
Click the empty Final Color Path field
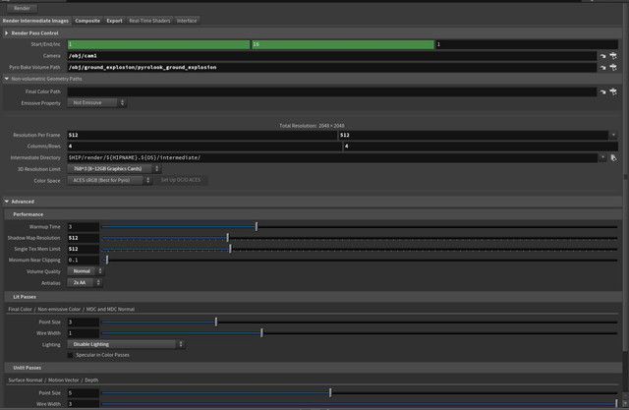(x=332, y=91)
